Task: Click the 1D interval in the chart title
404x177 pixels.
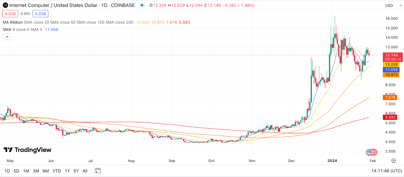Action: (x=104, y=5)
